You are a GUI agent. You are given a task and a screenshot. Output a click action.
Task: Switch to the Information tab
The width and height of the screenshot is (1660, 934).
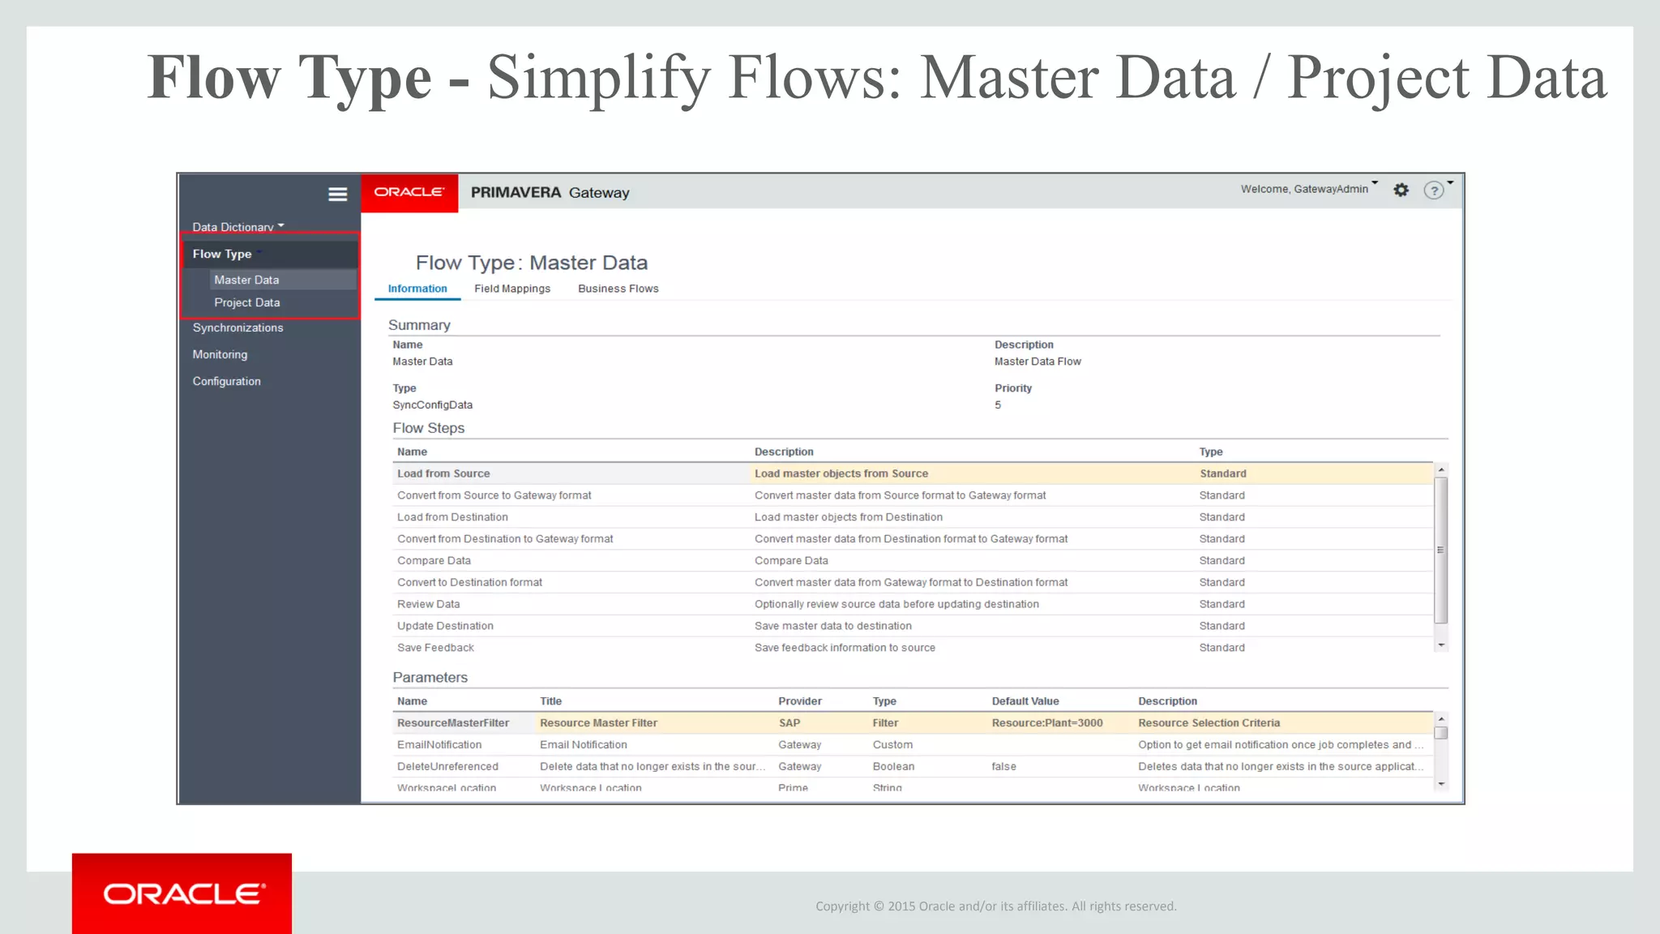coord(417,289)
